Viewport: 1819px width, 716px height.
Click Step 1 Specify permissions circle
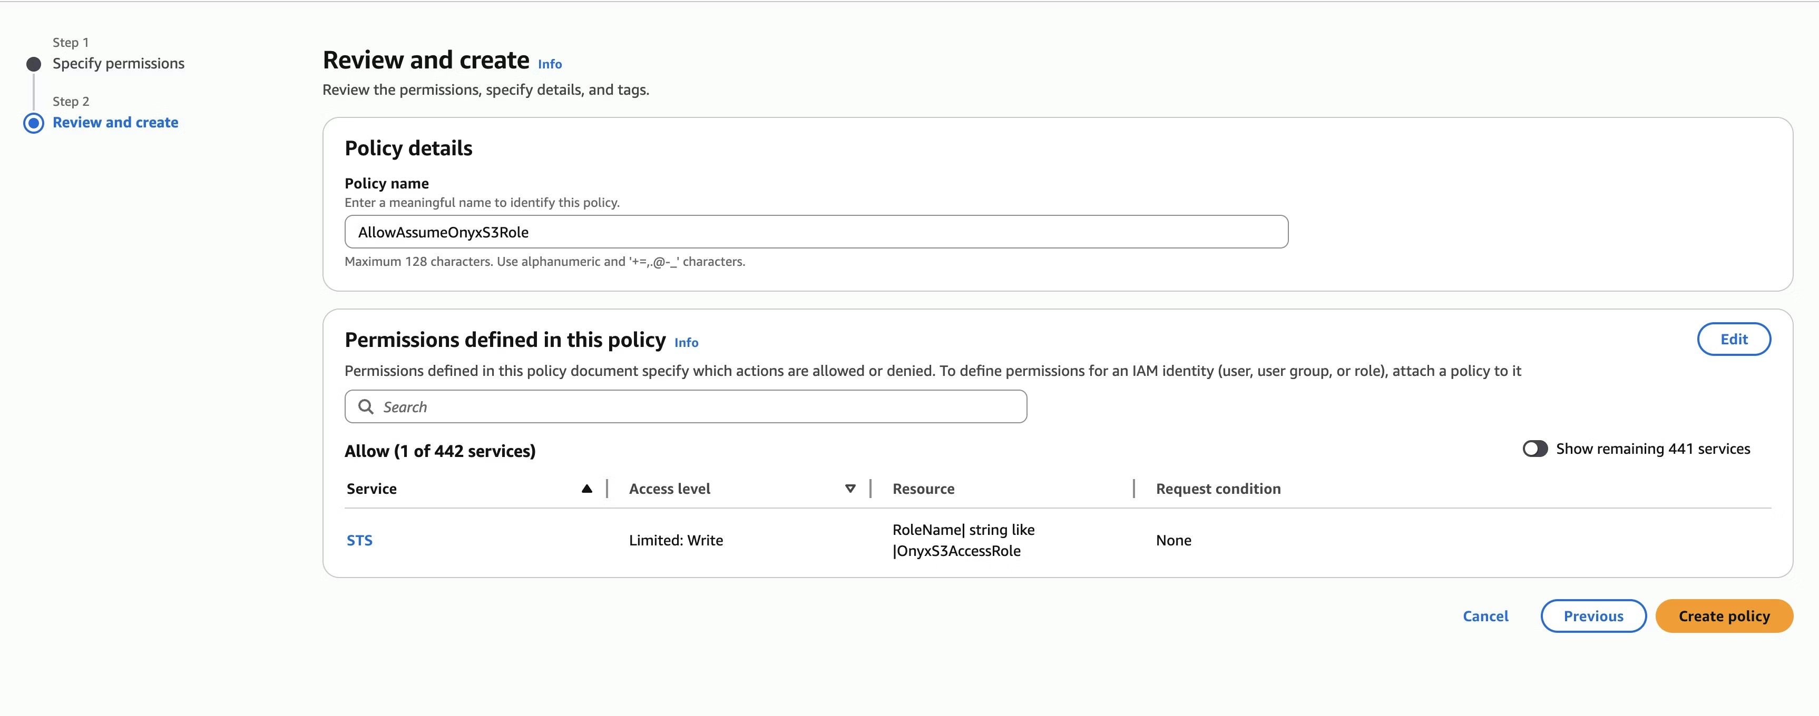click(33, 64)
